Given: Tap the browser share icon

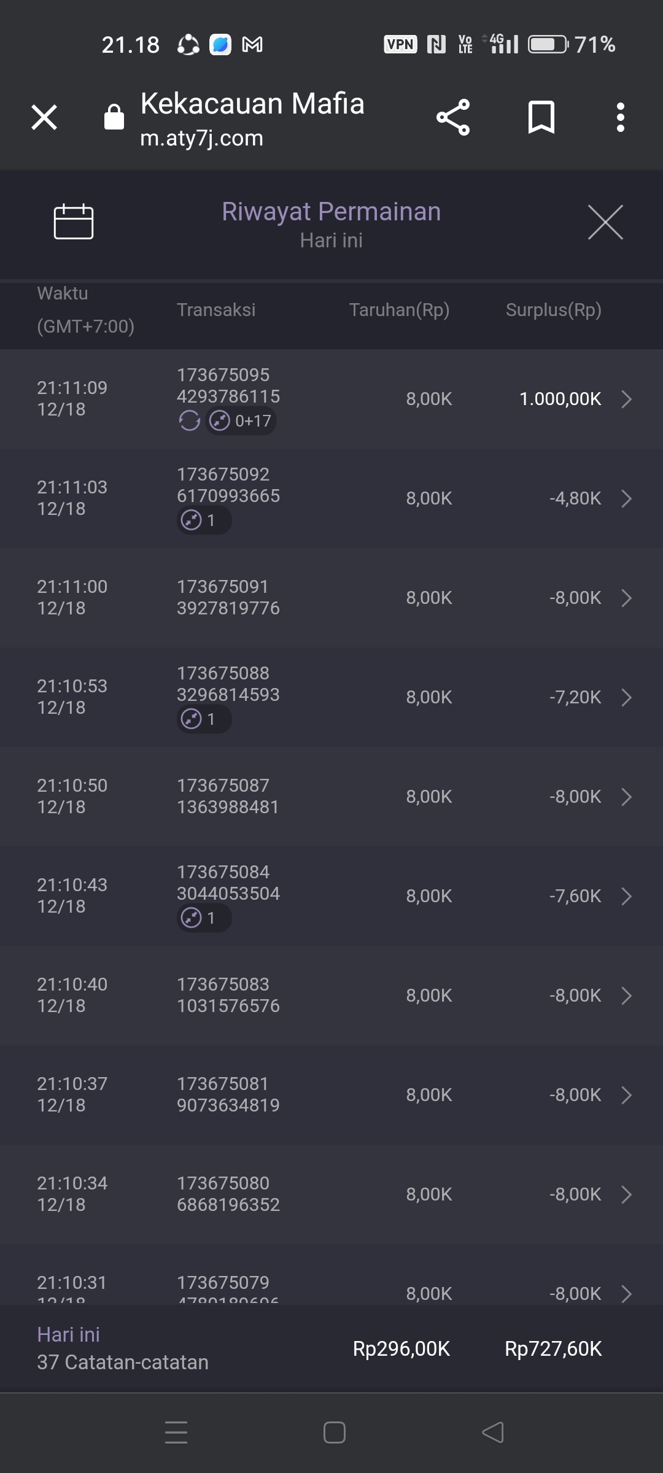Looking at the screenshot, I should pos(453,117).
